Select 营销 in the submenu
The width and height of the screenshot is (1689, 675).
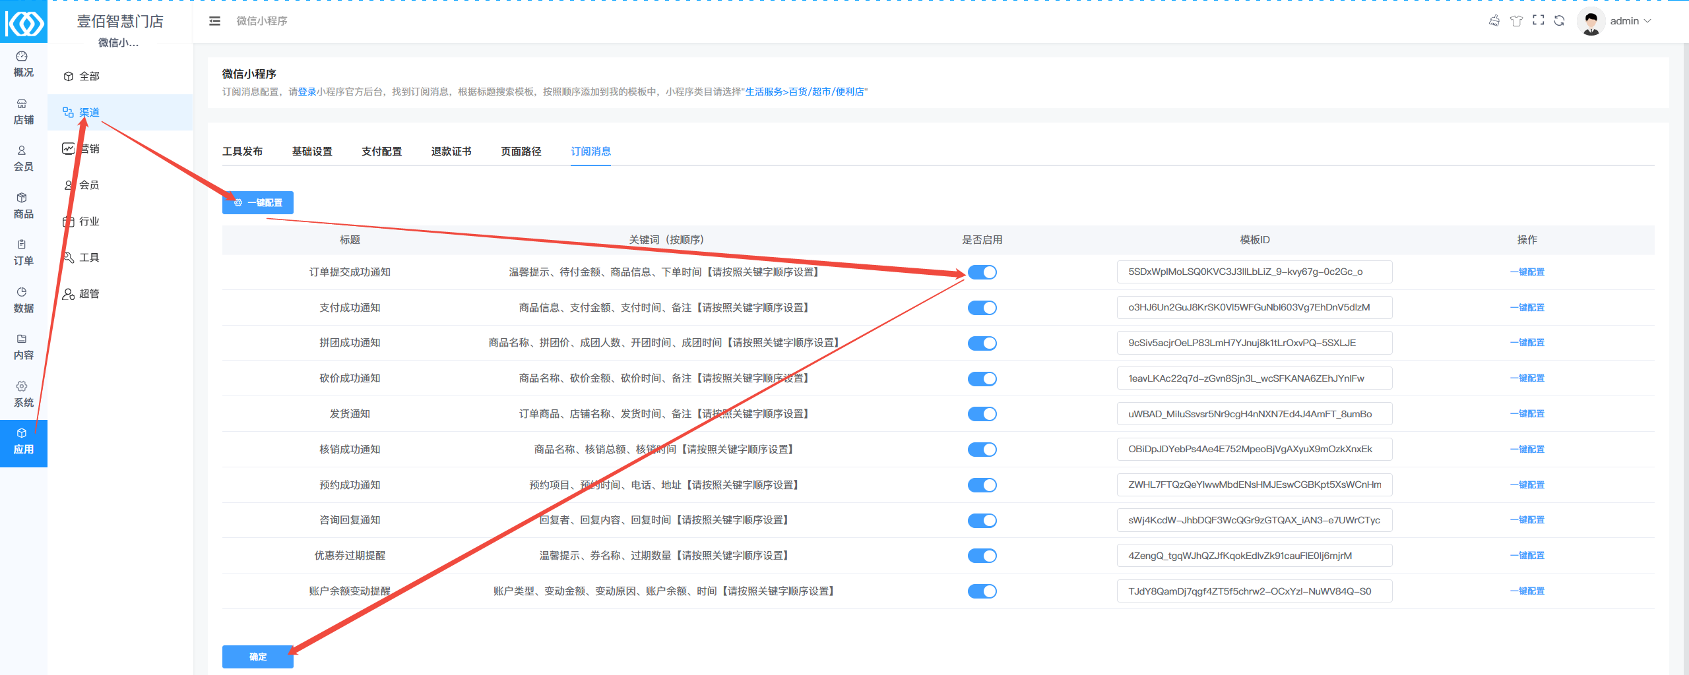[x=89, y=149]
